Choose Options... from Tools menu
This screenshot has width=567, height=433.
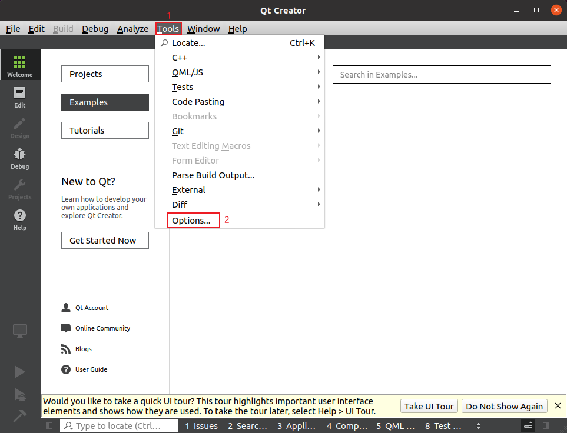[x=192, y=221]
